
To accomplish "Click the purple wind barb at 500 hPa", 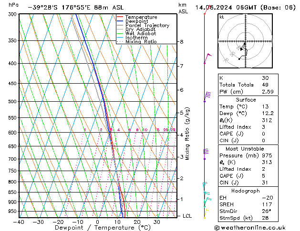I will pyautogui.click(x=207, y=96).
